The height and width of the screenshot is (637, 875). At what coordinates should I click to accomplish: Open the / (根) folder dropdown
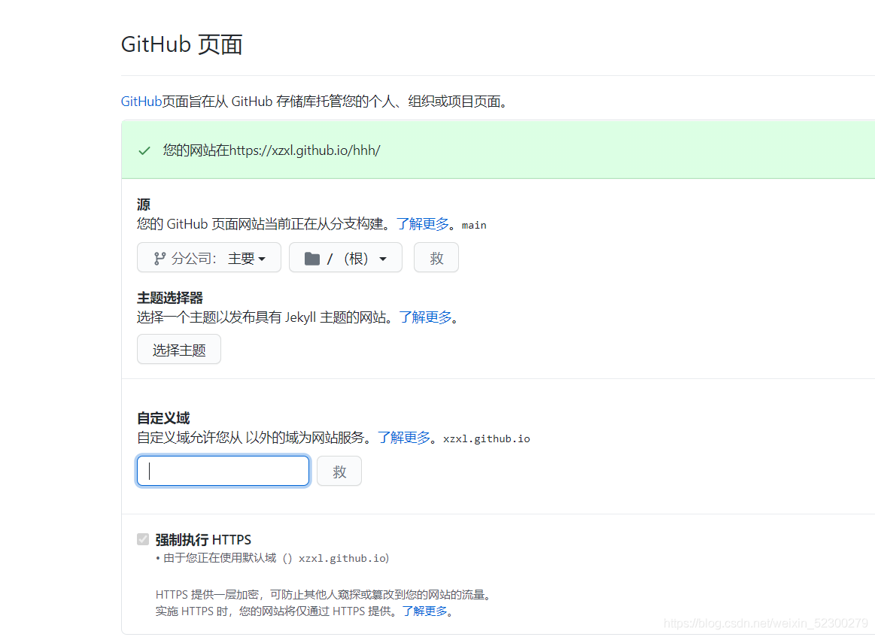point(345,258)
